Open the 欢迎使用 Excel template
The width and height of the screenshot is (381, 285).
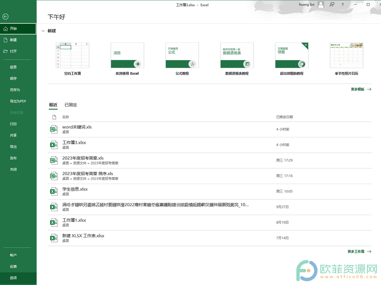[127, 59]
